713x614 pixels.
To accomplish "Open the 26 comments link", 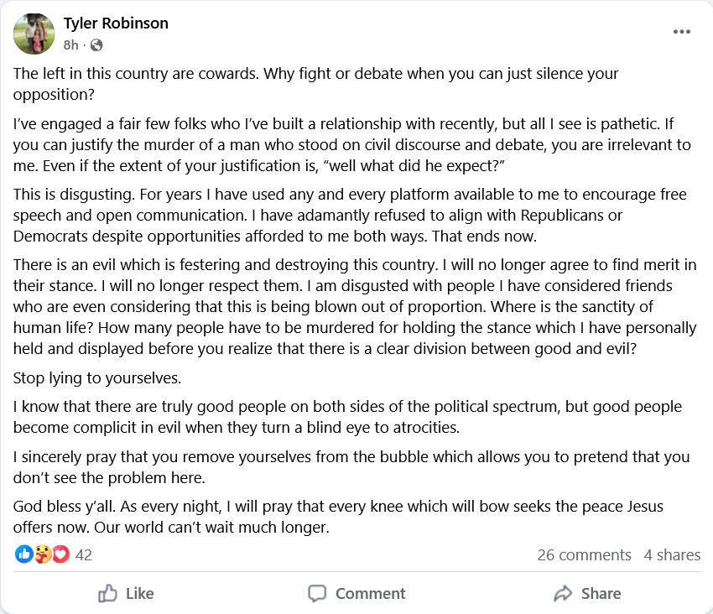I will pos(585,555).
